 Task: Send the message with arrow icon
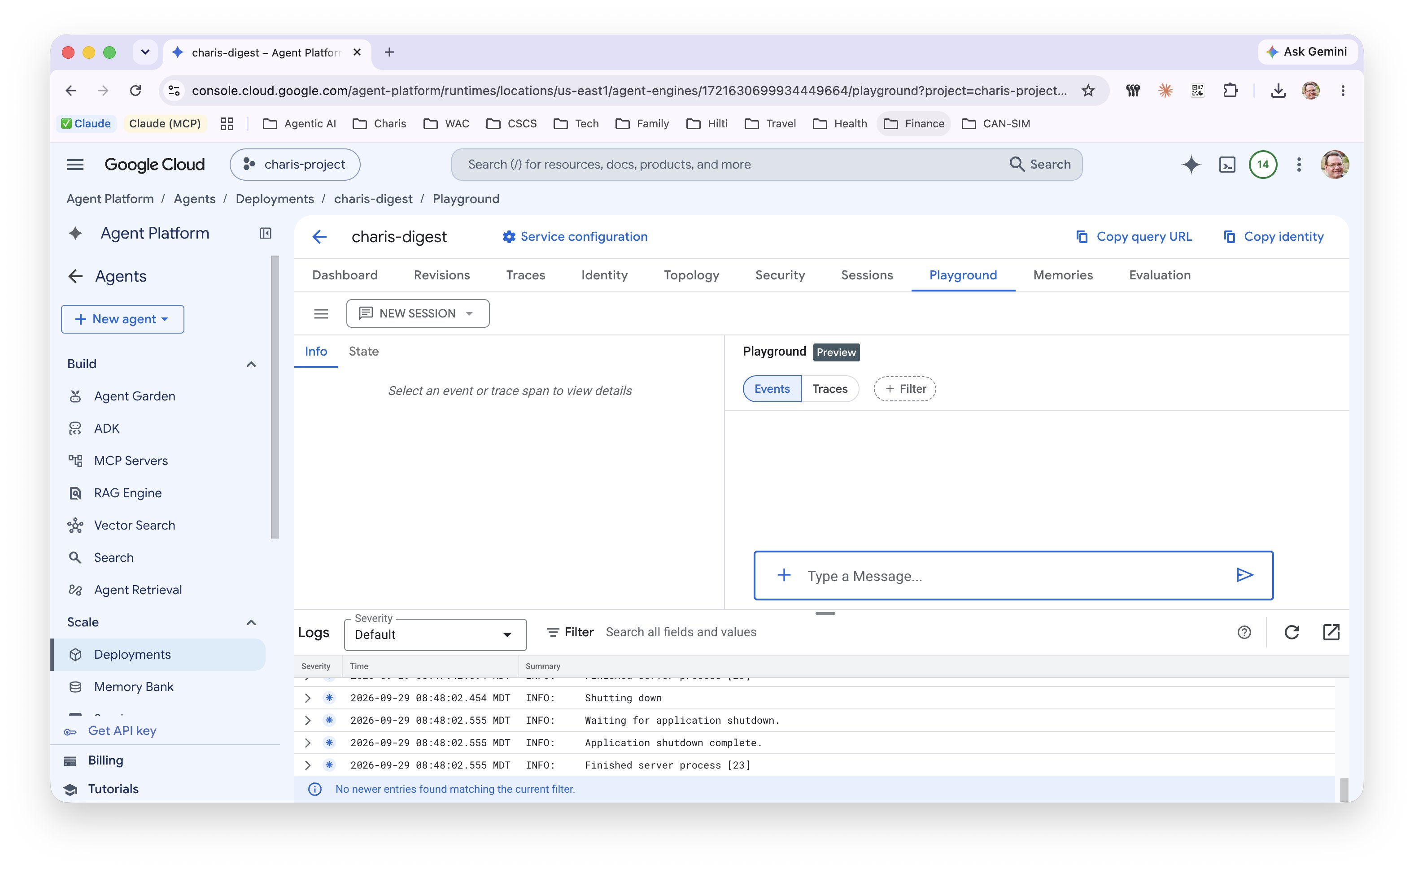tap(1244, 575)
